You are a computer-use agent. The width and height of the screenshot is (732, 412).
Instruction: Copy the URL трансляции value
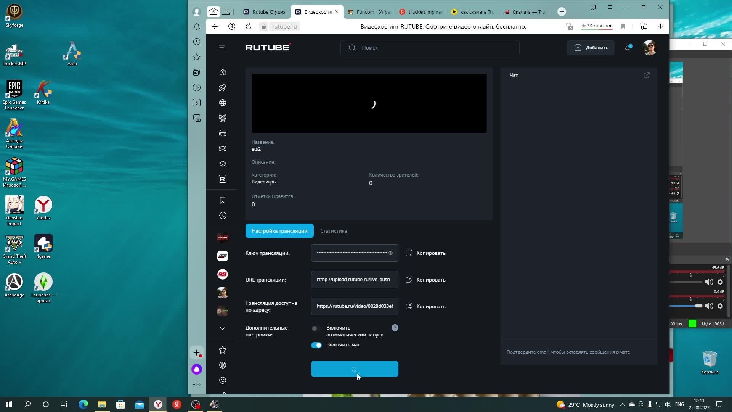[x=426, y=280]
